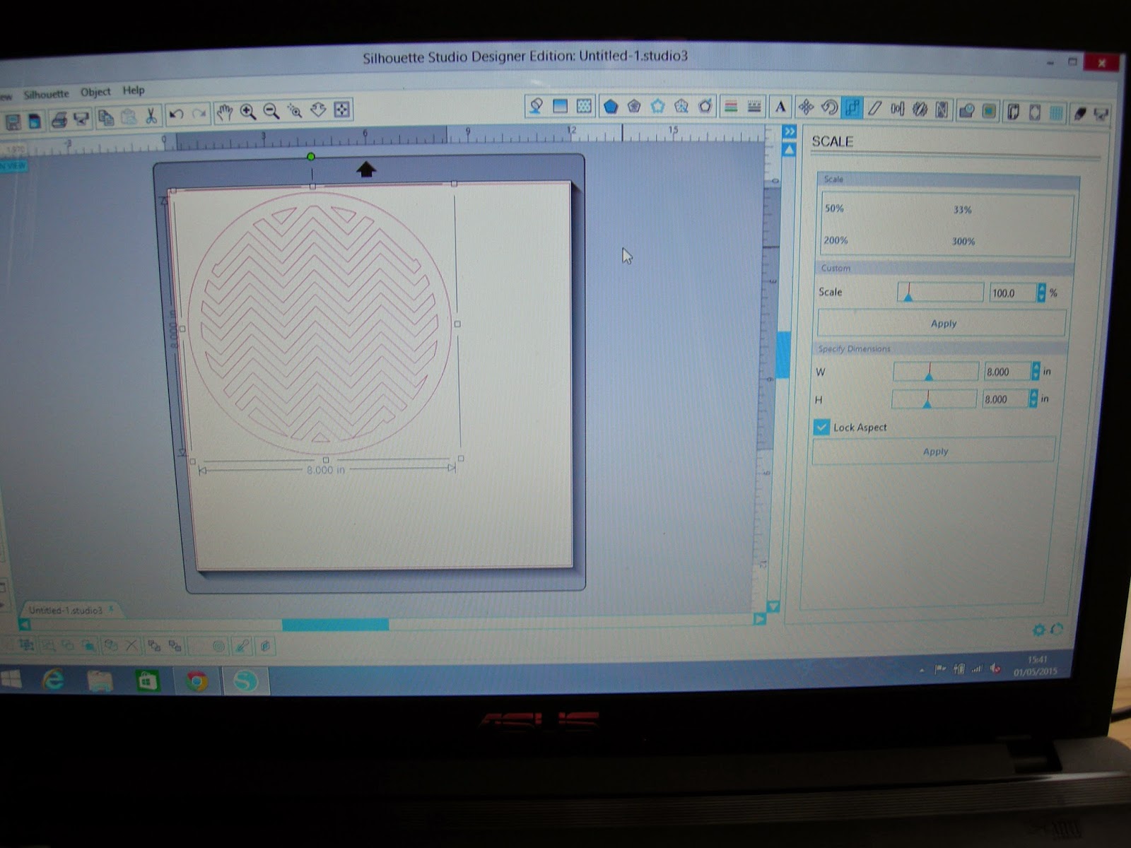Click the vertical scrollbar up arrow

tap(790, 150)
